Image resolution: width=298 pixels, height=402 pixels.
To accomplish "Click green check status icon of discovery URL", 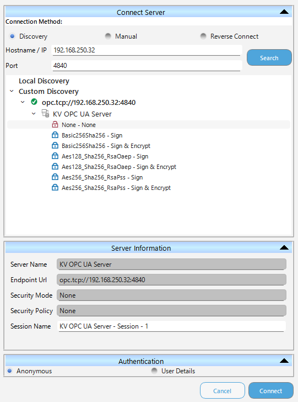I will [x=34, y=102].
